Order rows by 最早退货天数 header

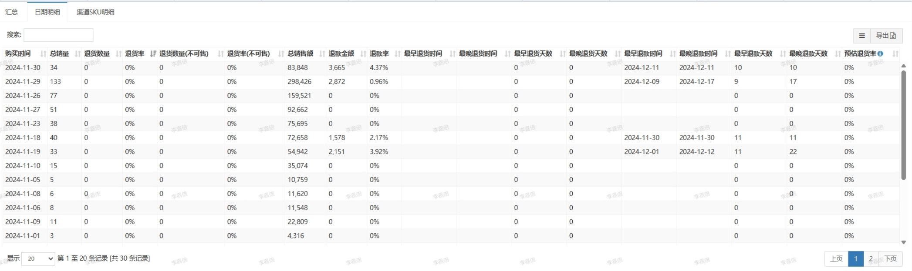coord(533,54)
